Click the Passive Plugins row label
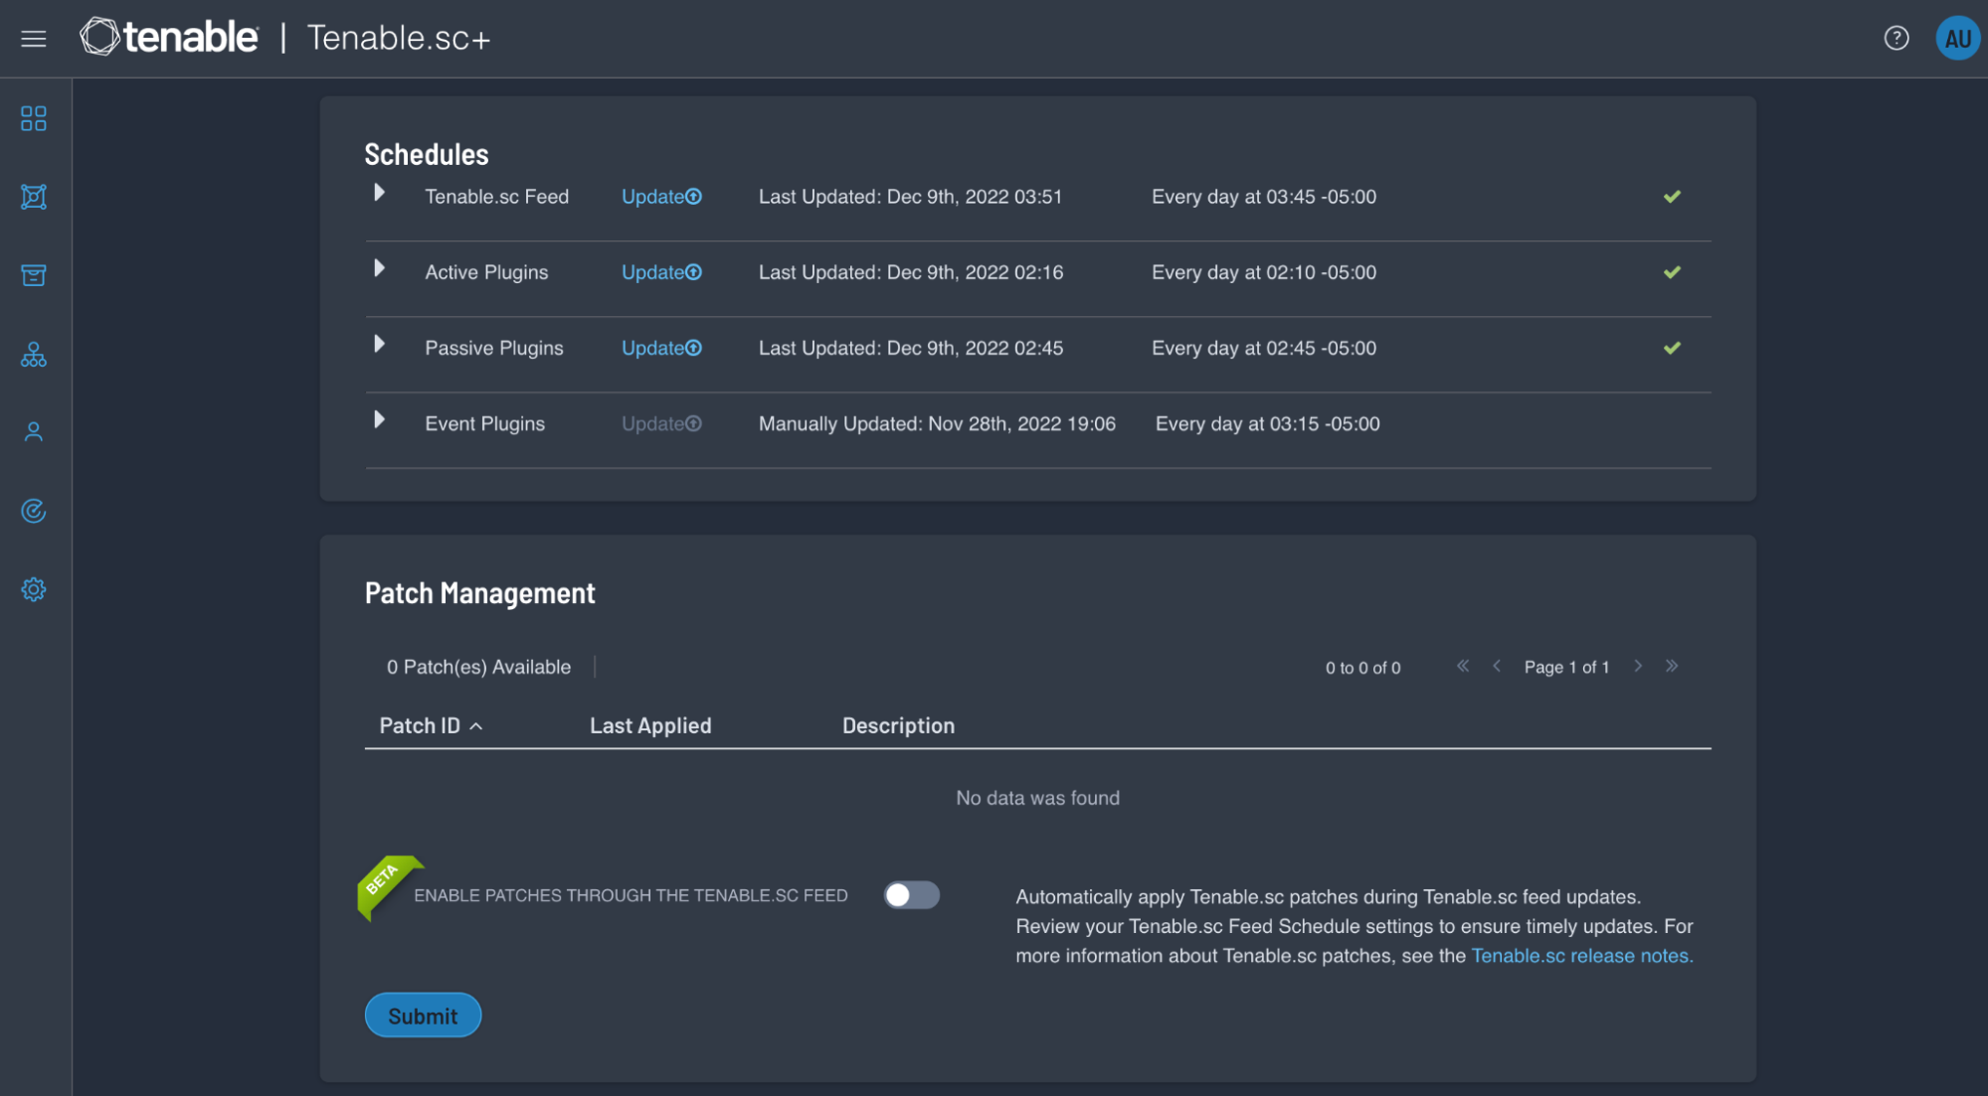This screenshot has width=1988, height=1096. click(493, 348)
